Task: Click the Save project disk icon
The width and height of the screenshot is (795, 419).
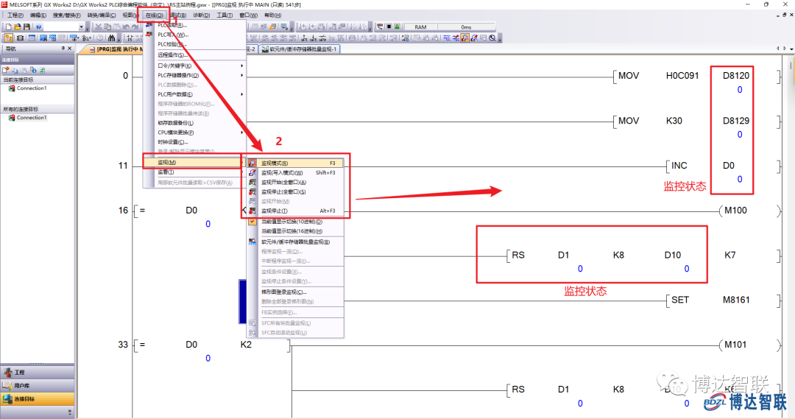Action: 26,27
